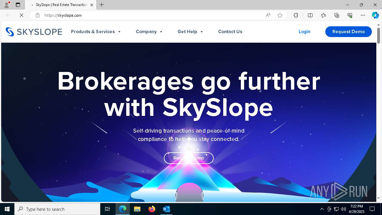Launch Firefox from the taskbar
Screen dimensions: 382x215
[152, 209]
